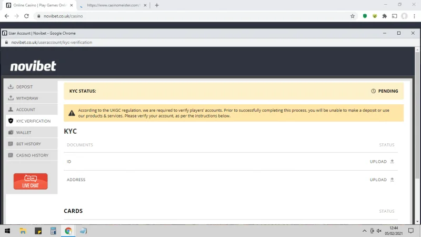
Task: Upload the ID document
Action: (x=382, y=162)
